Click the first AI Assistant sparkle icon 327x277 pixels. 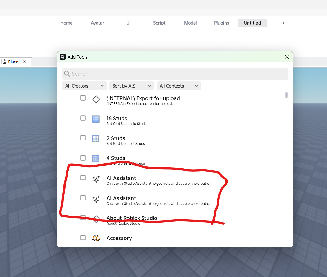coord(96,179)
